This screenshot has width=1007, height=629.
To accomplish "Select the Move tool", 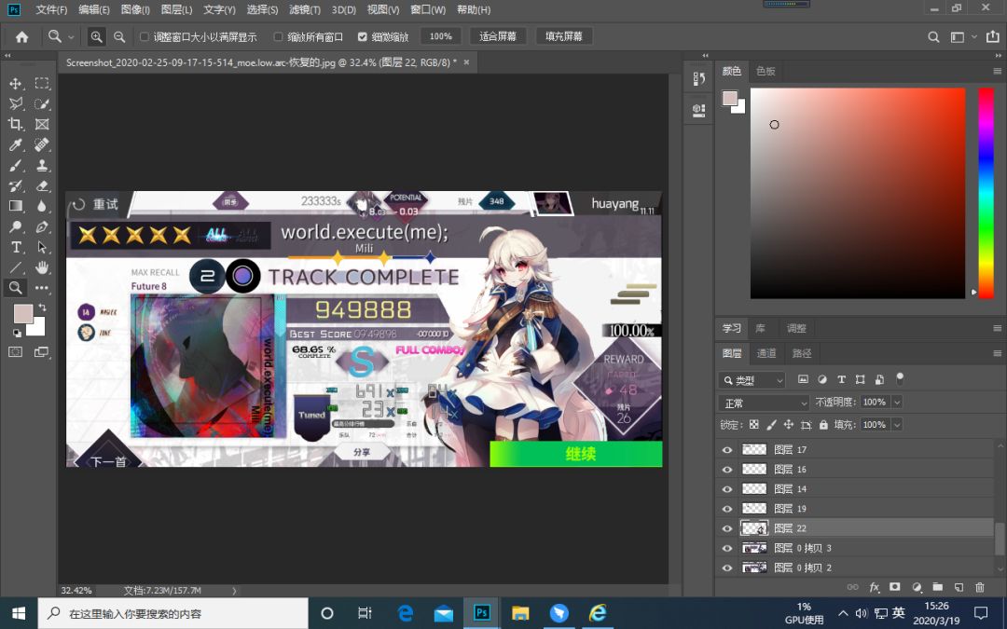I will point(16,84).
